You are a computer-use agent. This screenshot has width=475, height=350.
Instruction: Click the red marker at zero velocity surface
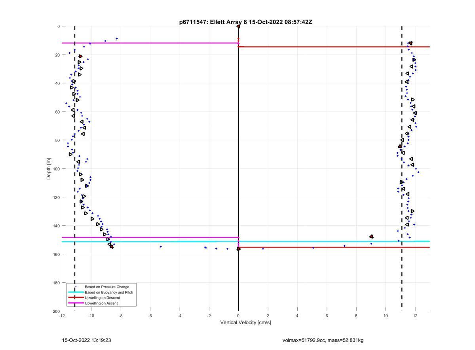238,26
